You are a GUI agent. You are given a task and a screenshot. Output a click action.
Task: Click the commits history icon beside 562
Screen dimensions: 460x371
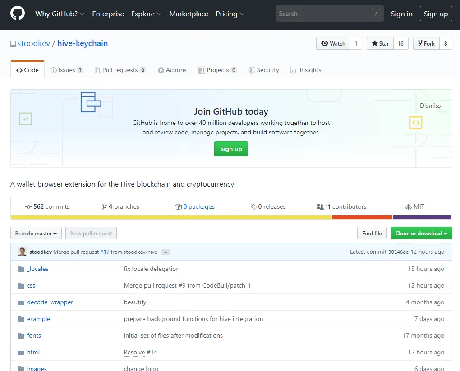28,207
